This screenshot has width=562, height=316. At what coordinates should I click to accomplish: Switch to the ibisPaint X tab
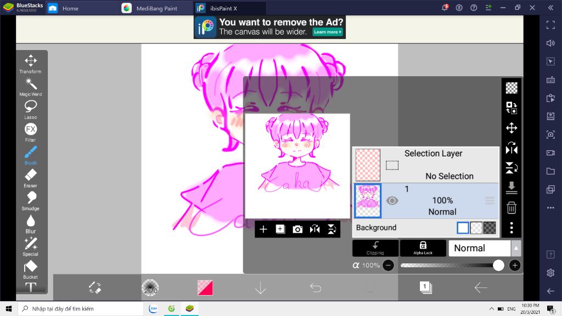(x=230, y=8)
